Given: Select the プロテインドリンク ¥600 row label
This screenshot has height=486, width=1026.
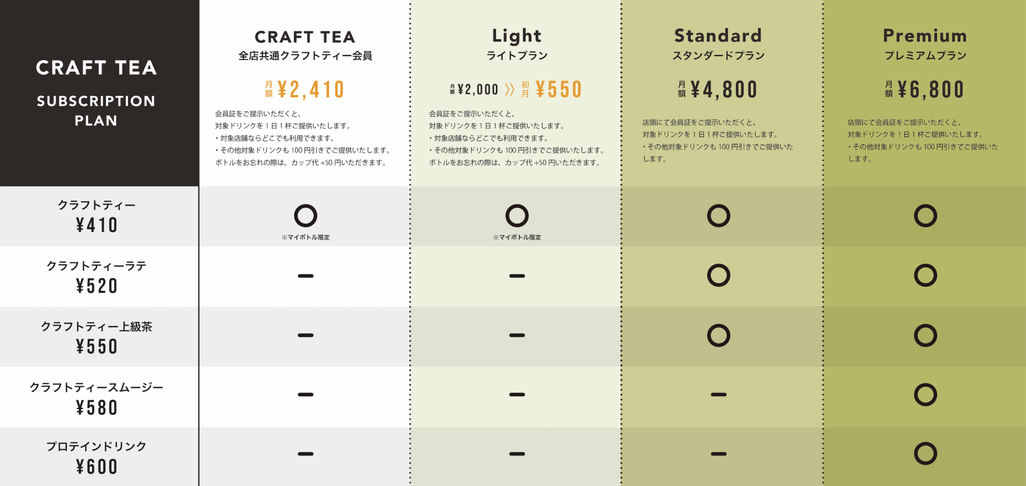Looking at the screenshot, I should click(97, 456).
